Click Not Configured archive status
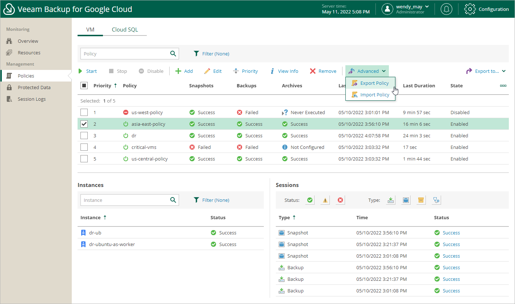This screenshot has height=304, width=515. pos(303,147)
